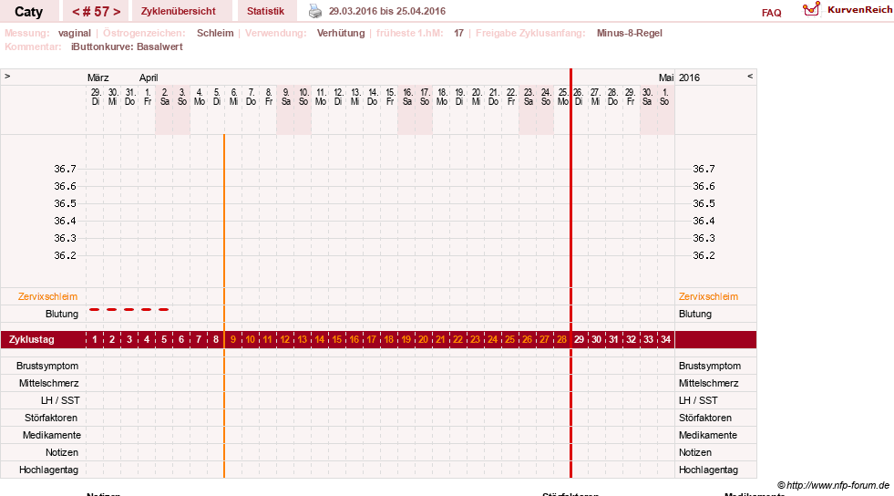Click the KurvenReich link text
This screenshot has width=894, height=496.
point(859,10)
